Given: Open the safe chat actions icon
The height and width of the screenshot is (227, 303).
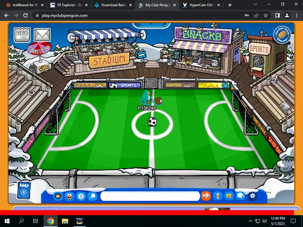Looking at the screenshot, I should pos(81,196).
